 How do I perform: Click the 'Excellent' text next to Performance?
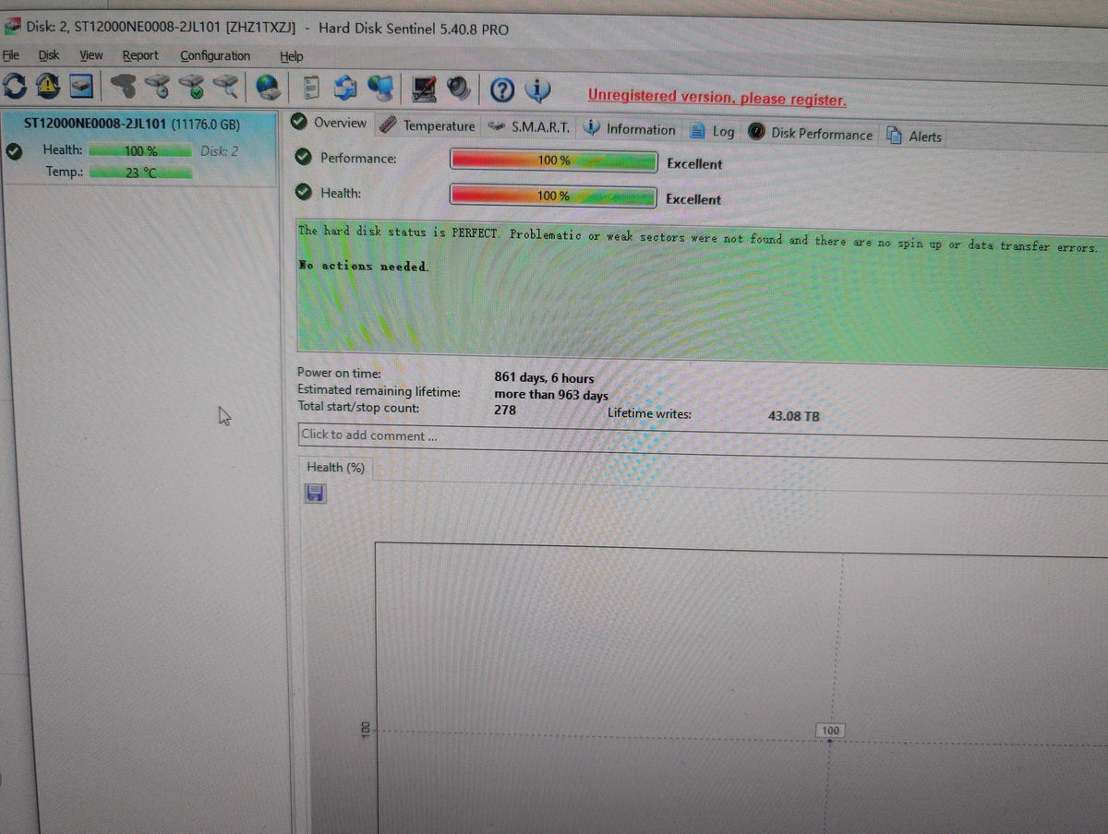694,163
